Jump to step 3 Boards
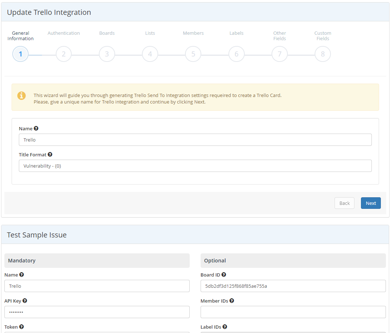 107,54
